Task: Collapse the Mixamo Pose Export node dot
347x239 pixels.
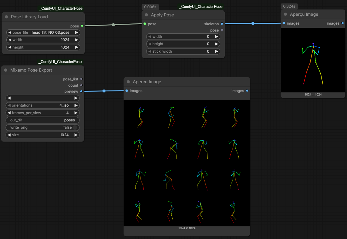Action: pyautogui.click(x=6, y=70)
